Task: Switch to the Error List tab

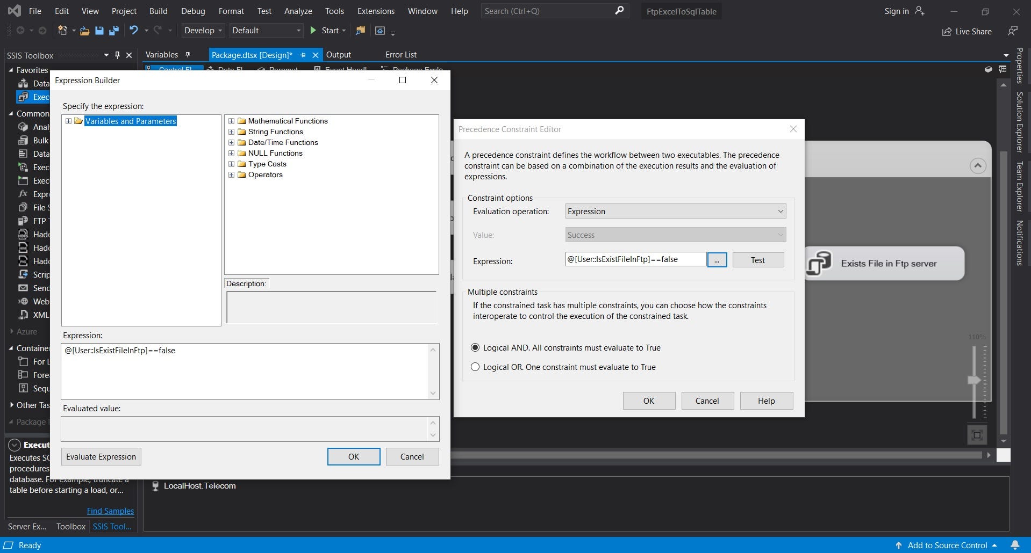Action: [x=401, y=54]
